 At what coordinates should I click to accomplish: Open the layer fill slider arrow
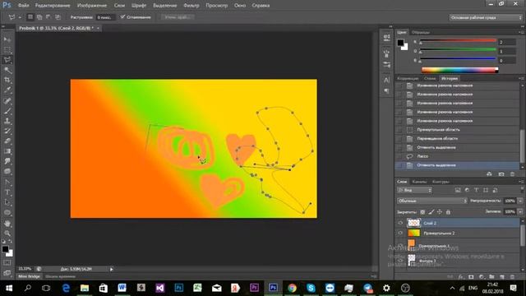pos(520,212)
